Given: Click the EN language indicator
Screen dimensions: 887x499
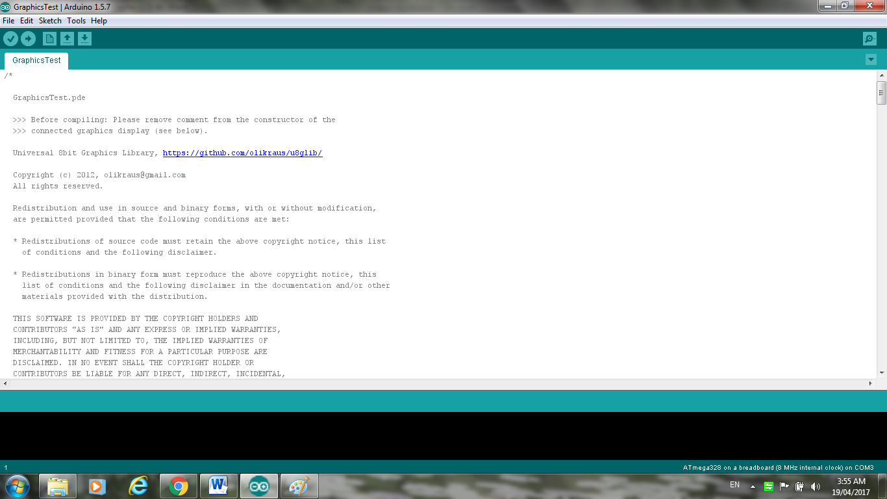Looking at the screenshot, I should tap(734, 485).
